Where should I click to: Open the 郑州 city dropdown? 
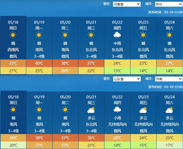pos(169,4)
